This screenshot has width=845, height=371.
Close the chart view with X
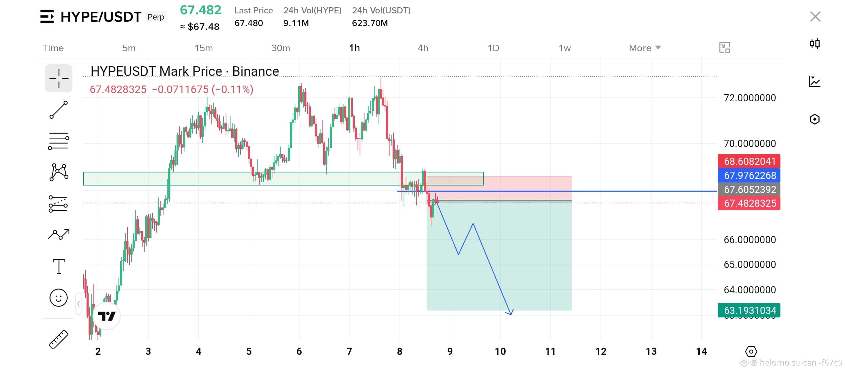click(815, 16)
